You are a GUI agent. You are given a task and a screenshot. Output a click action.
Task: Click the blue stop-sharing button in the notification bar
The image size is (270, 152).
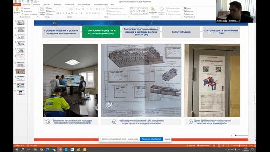(151, 139)
